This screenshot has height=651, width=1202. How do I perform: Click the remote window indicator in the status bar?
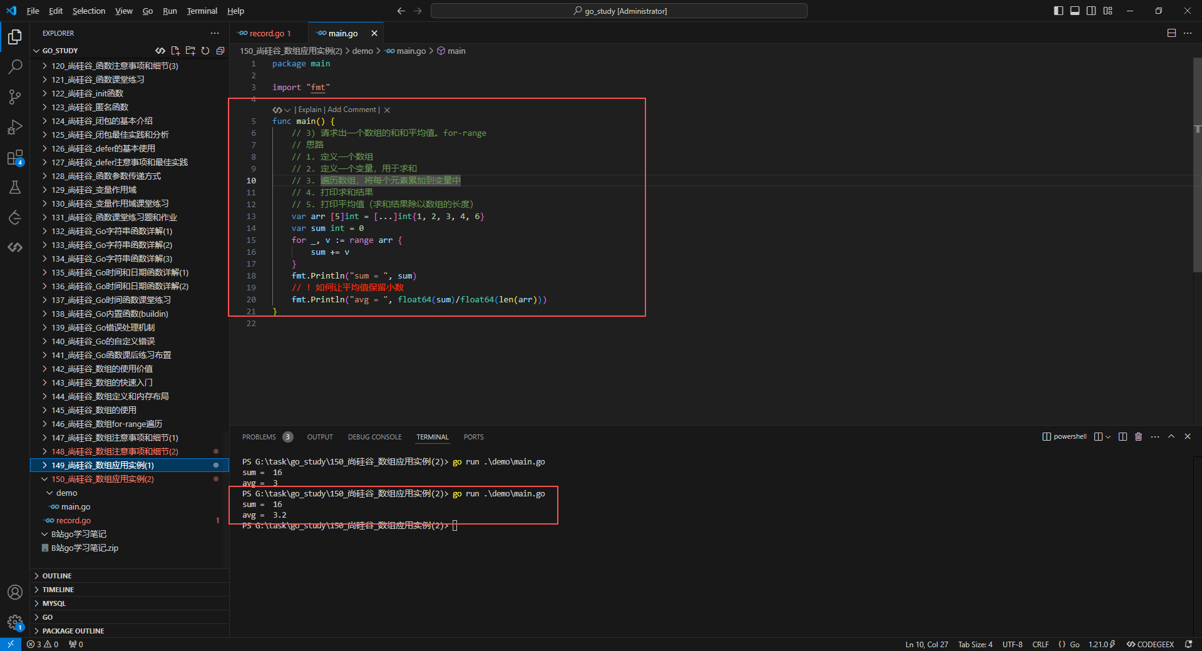[x=11, y=644]
